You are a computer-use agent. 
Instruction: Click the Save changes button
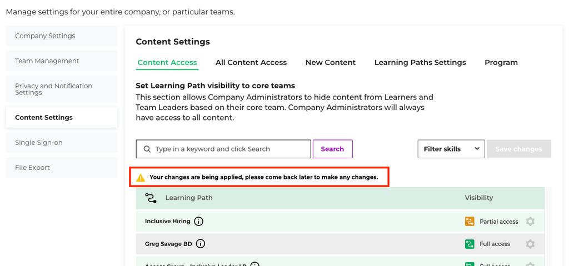519,149
